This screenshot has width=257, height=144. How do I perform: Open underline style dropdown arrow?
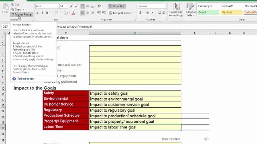(51, 13)
